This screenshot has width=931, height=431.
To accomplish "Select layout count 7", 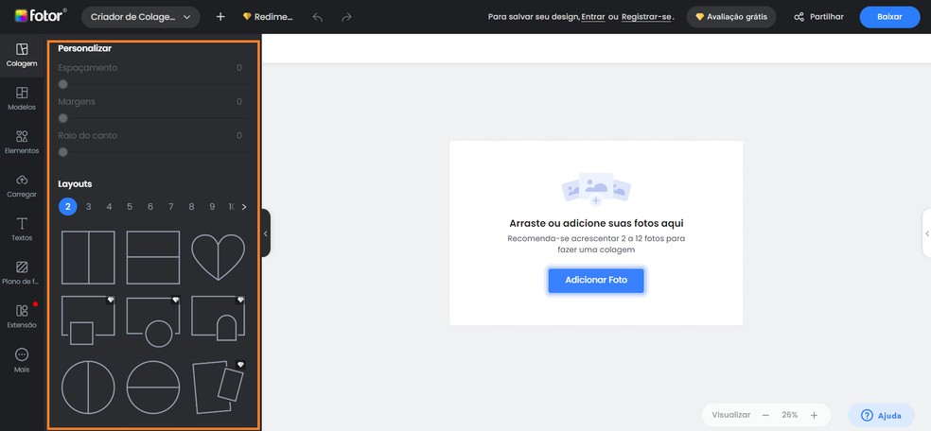I will (171, 206).
